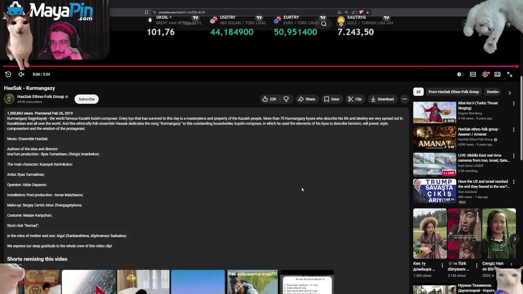
Task: Click the UKOIL ticker widget
Action: tap(175, 25)
